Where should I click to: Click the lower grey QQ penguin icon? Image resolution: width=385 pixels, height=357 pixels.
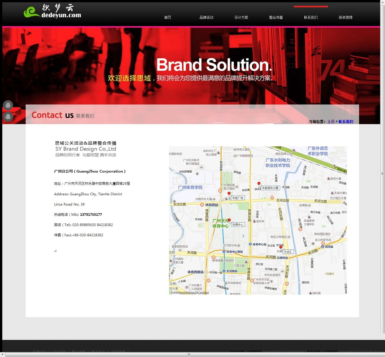(8, 116)
